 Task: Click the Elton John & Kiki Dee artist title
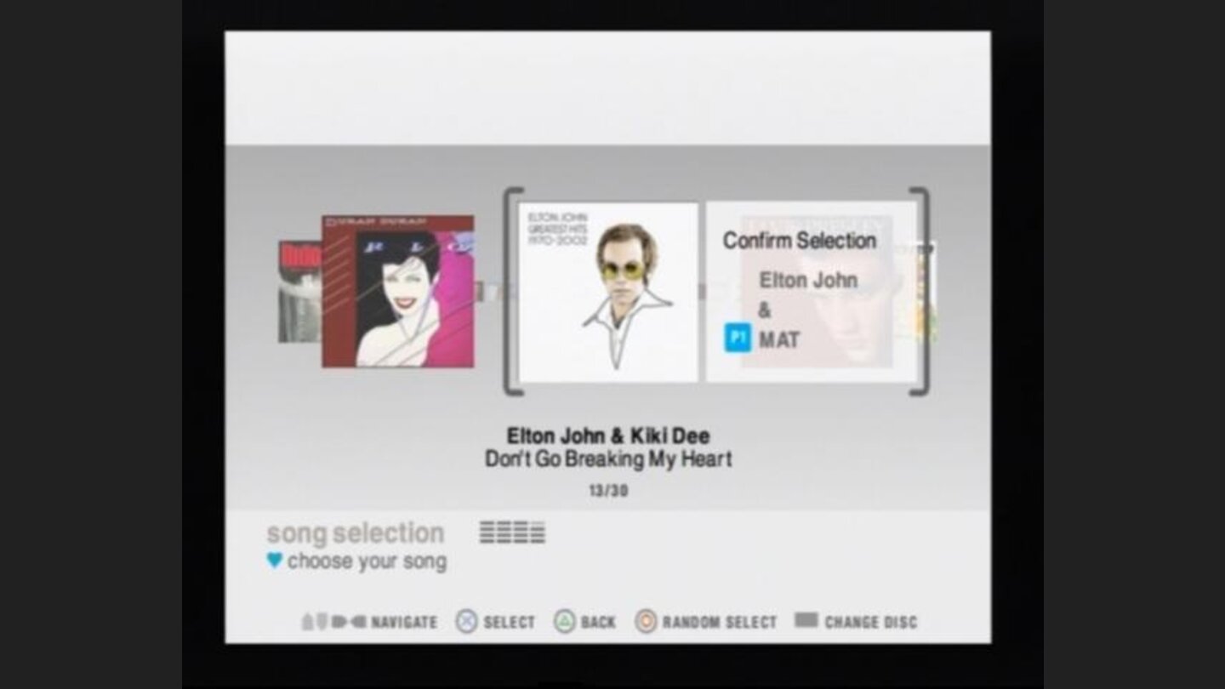coord(608,436)
